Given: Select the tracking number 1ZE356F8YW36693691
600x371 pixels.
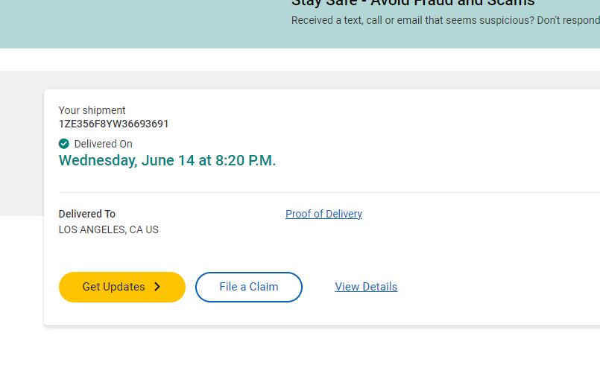Looking at the screenshot, I should coord(113,124).
